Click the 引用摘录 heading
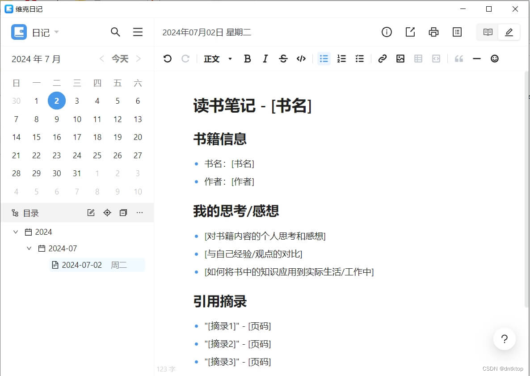This screenshot has height=376, width=530. click(x=220, y=301)
